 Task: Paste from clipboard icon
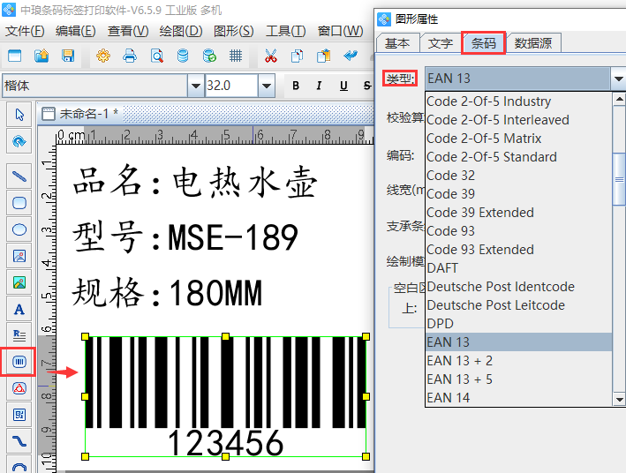click(324, 56)
